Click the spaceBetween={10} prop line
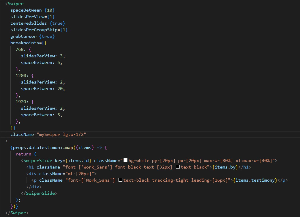The width and height of the screenshot is (300, 217). click(33, 10)
